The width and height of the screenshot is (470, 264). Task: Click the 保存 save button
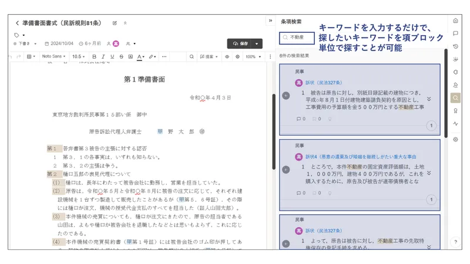pyautogui.click(x=240, y=43)
